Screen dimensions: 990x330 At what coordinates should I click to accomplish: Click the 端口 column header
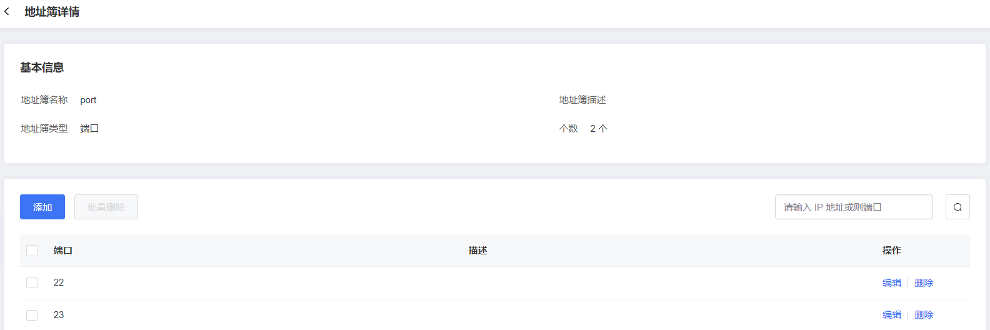[x=63, y=251]
